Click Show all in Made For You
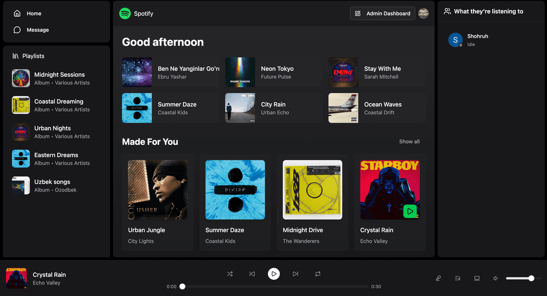Image resolution: width=547 pixels, height=296 pixels. point(409,142)
